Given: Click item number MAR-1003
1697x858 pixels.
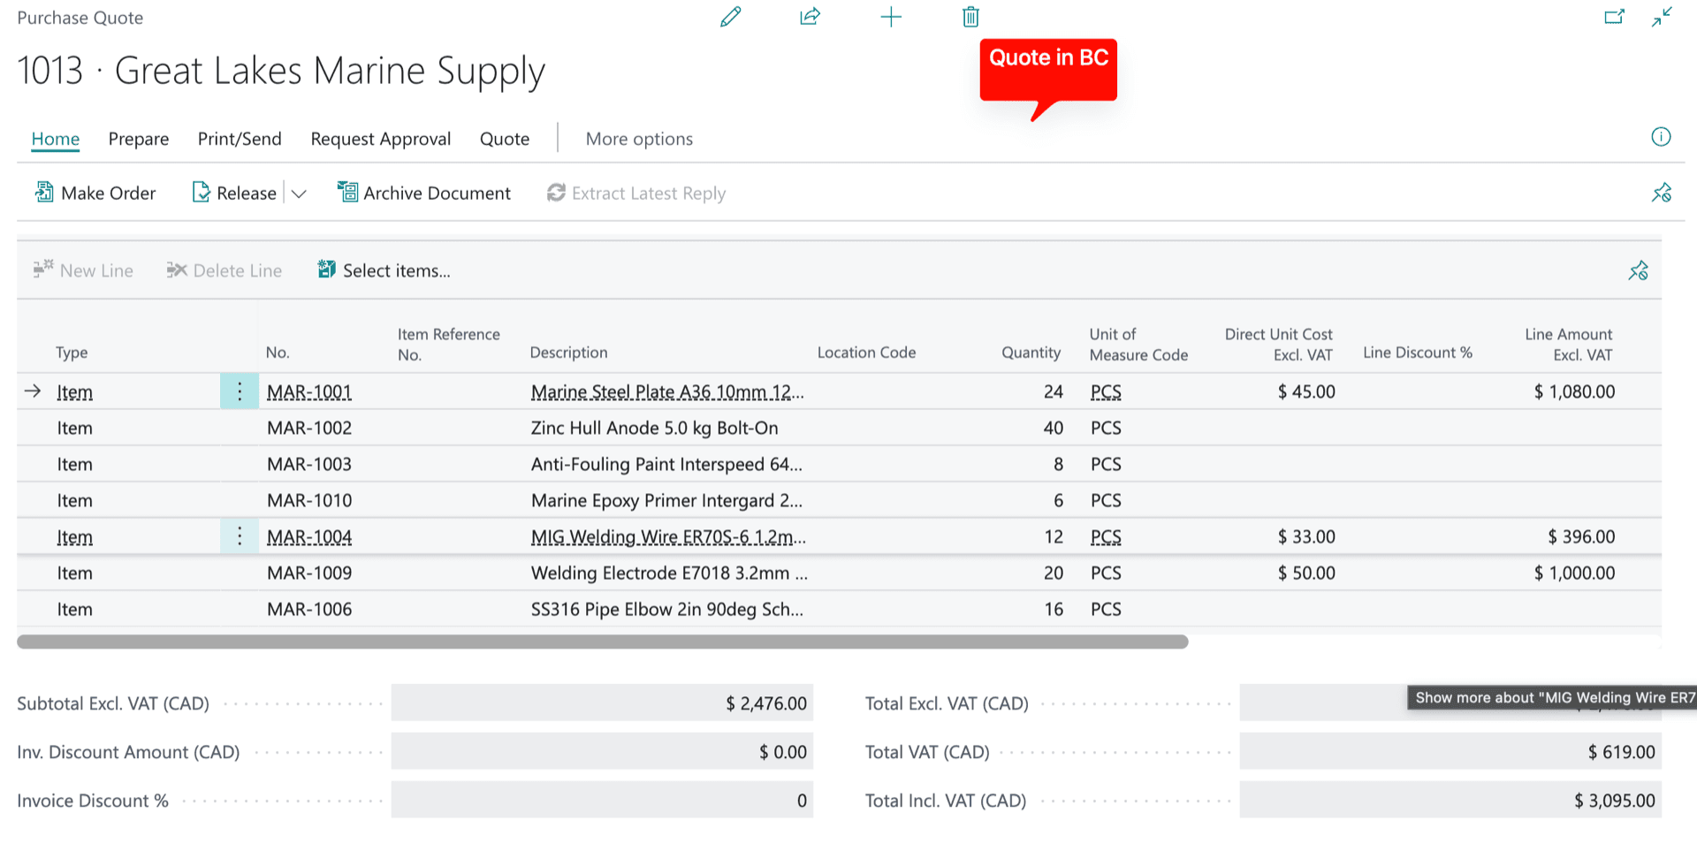Looking at the screenshot, I should pyautogui.click(x=309, y=464).
